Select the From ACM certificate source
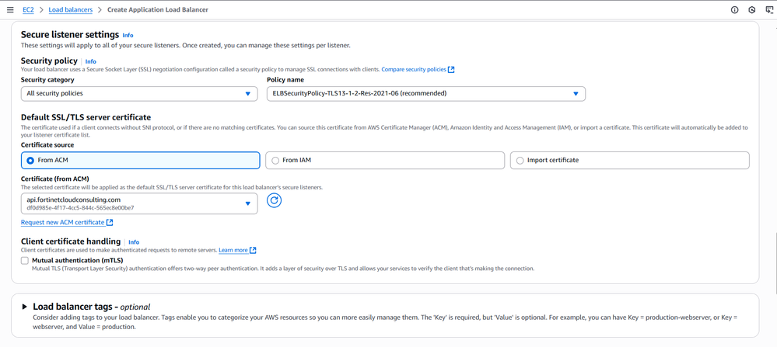Screen dimensions: 777x347 pyautogui.click(x=30, y=161)
